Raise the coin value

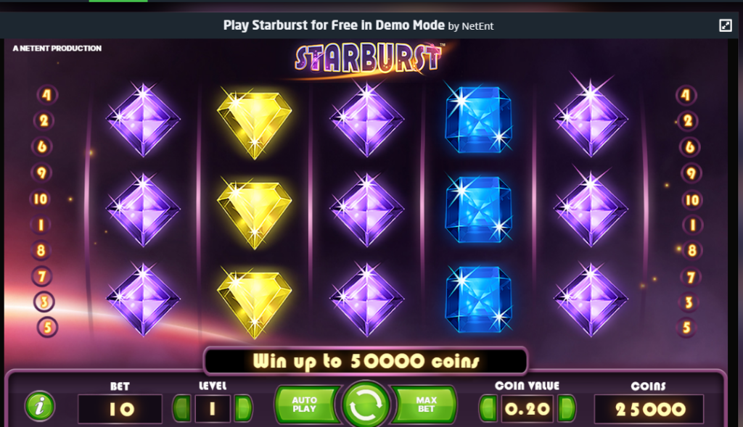pyautogui.click(x=567, y=408)
